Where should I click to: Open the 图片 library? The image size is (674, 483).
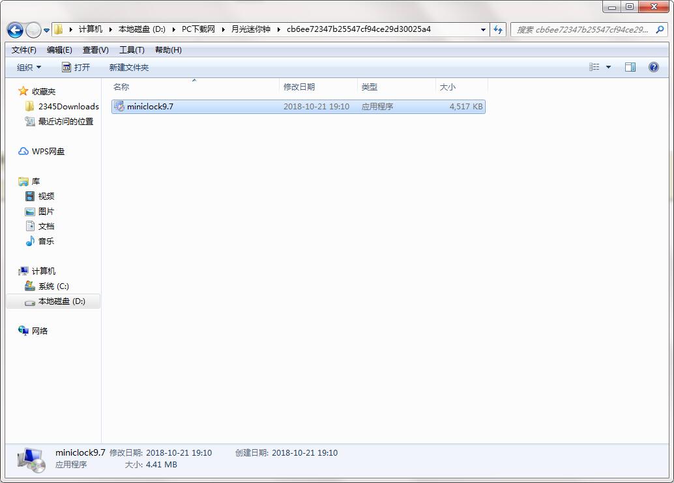tap(40, 212)
